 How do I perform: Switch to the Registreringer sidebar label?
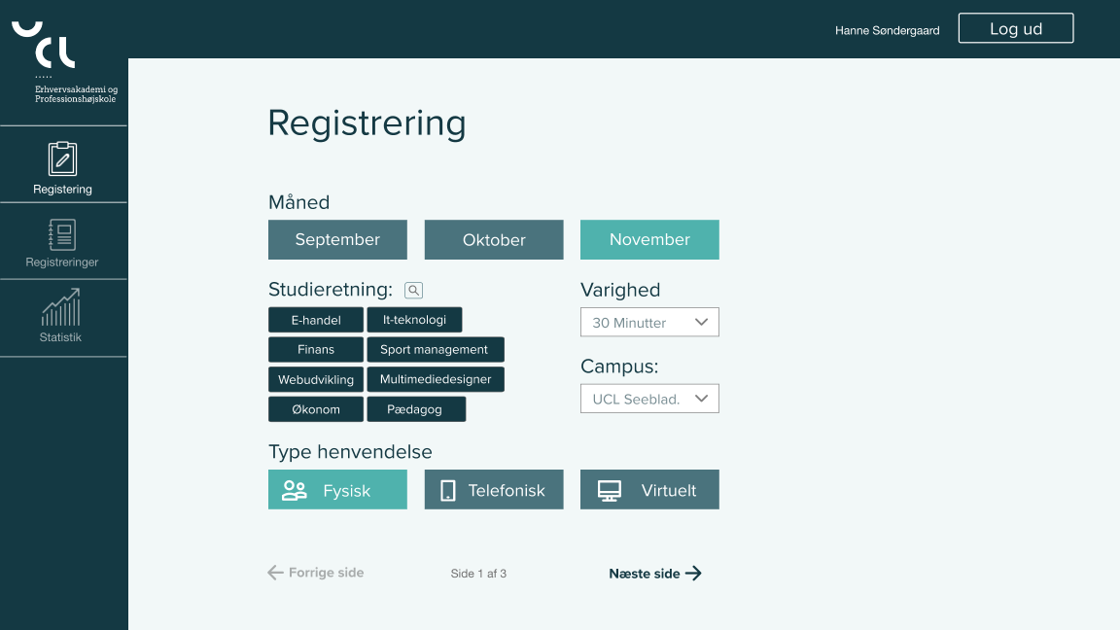pos(62,262)
